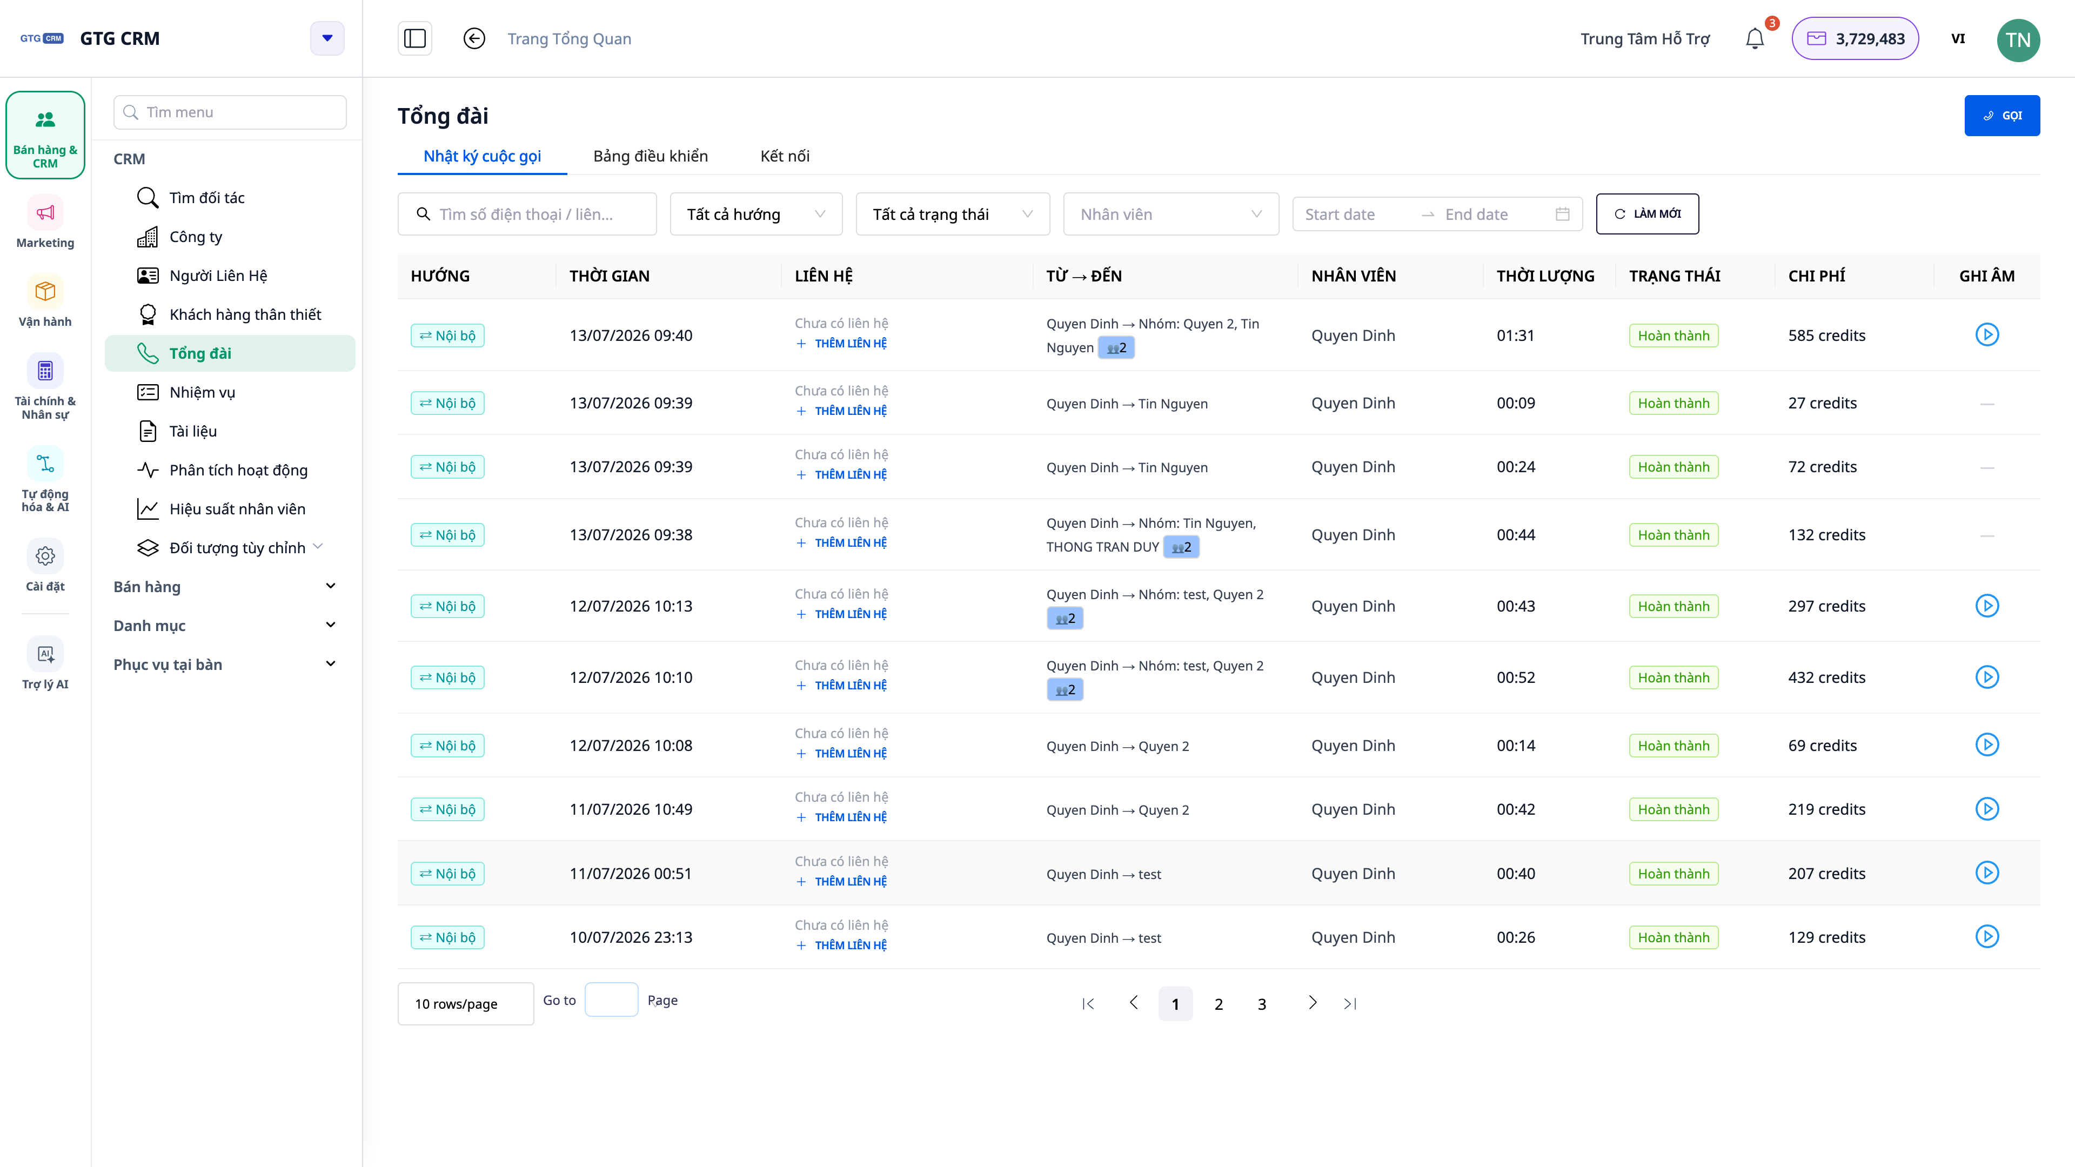The width and height of the screenshot is (2075, 1167).
Task: Play recording for 11/07/2026 10:49 call
Action: (x=1987, y=809)
